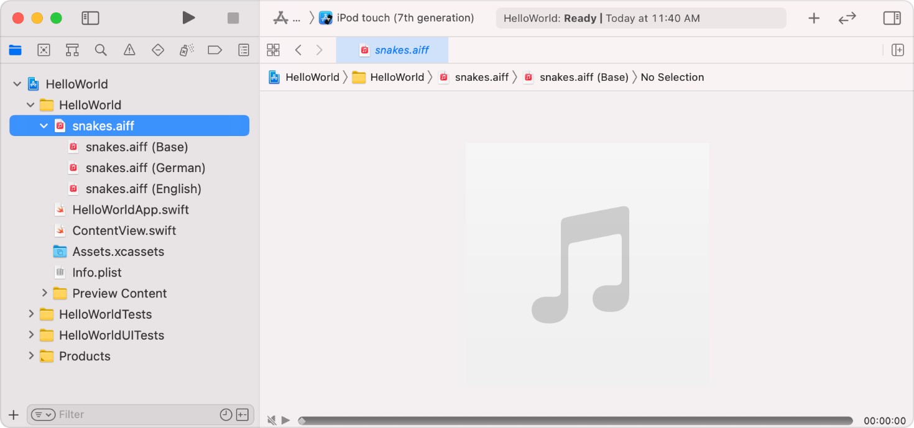Open the Find navigator magnifier icon
The height and width of the screenshot is (428, 914).
(101, 50)
